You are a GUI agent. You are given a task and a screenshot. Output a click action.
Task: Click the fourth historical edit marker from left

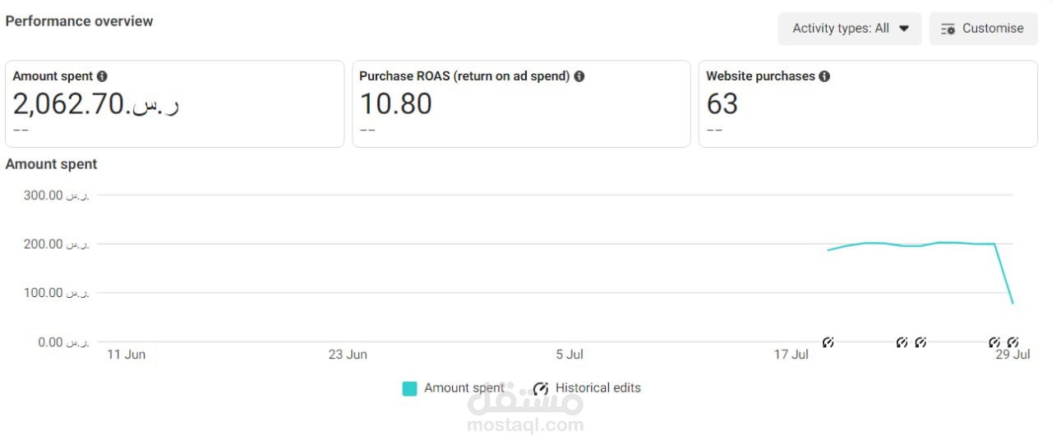(x=994, y=342)
